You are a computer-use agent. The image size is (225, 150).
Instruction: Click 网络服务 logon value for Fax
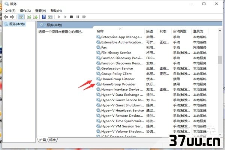(199, 48)
